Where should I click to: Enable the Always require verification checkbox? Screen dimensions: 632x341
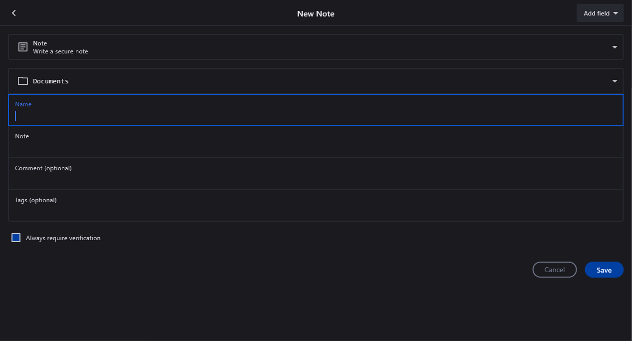tap(16, 238)
